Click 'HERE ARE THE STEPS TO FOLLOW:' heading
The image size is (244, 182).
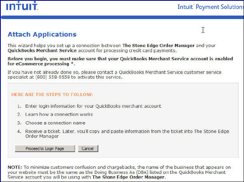pyautogui.click(x=52, y=94)
